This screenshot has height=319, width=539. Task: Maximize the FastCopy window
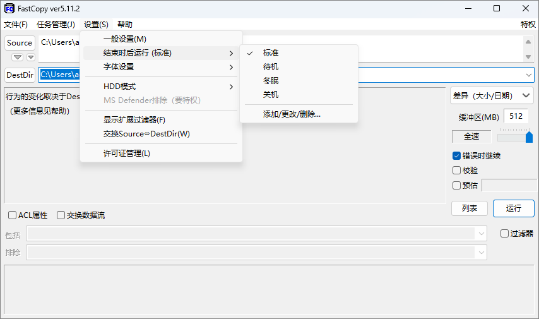(497, 8)
